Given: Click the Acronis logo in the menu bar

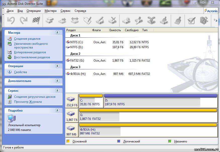Looking at the screenshot, I should [x=211, y=11].
